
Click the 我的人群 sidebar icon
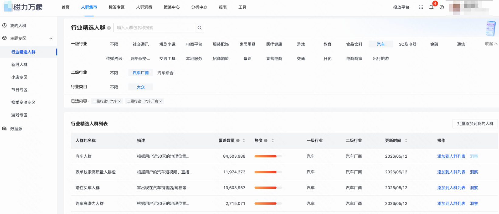pos(5,25)
